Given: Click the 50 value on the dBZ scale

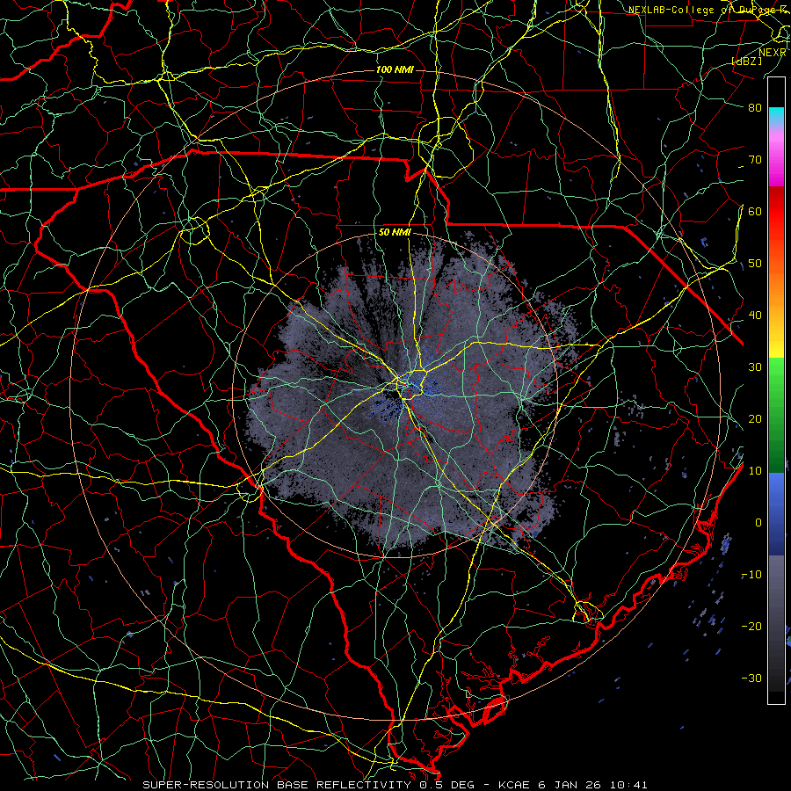Looking at the screenshot, I should [755, 264].
